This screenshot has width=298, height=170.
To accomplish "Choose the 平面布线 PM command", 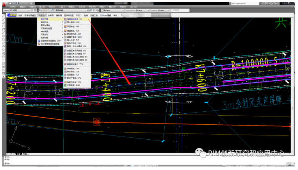I will (x=77, y=27).
